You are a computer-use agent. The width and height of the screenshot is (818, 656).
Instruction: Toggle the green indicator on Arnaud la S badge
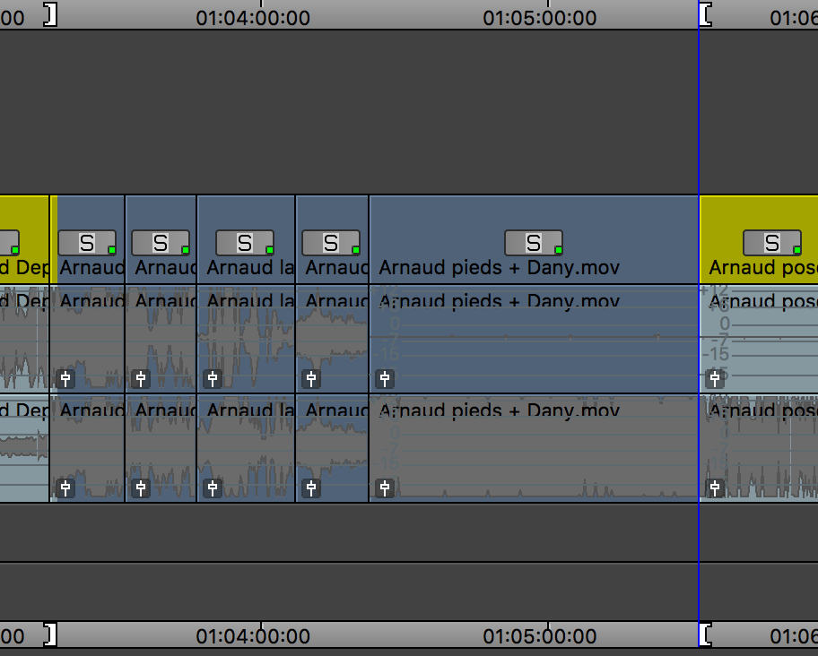[269, 250]
